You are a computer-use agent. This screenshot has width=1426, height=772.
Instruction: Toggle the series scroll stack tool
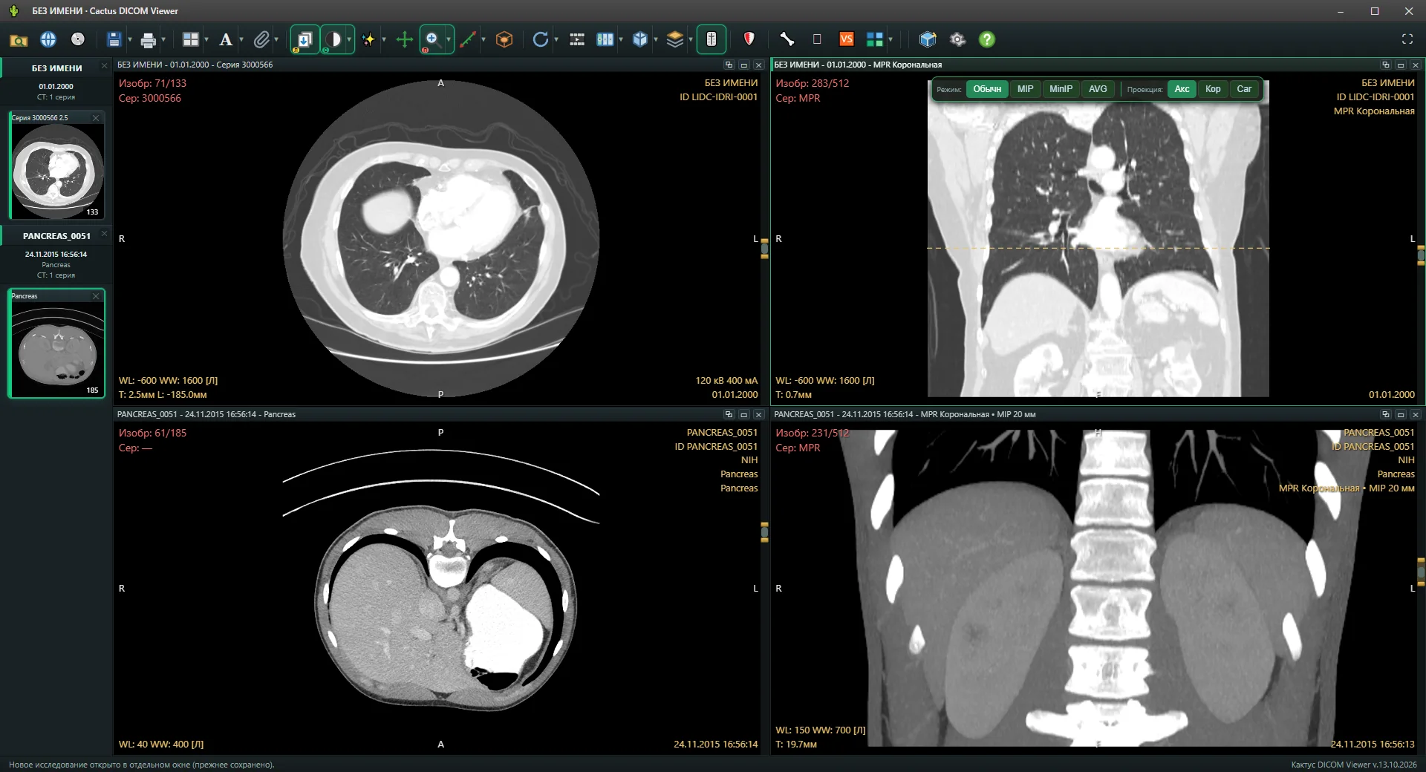click(x=305, y=40)
